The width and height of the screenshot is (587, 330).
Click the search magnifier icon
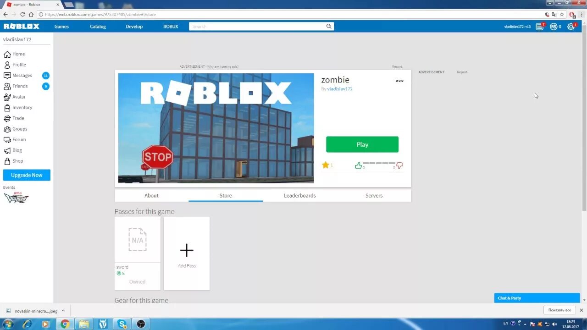[x=329, y=26]
